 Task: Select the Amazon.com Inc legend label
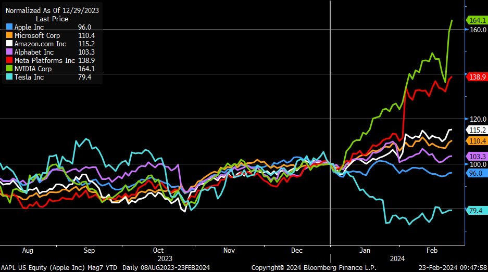[40, 44]
